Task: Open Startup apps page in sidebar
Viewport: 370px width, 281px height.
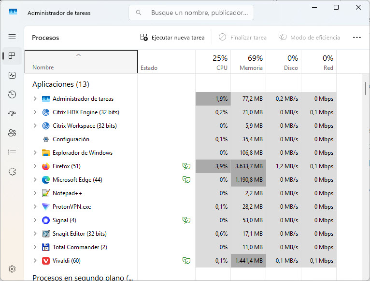Action: click(x=12, y=114)
